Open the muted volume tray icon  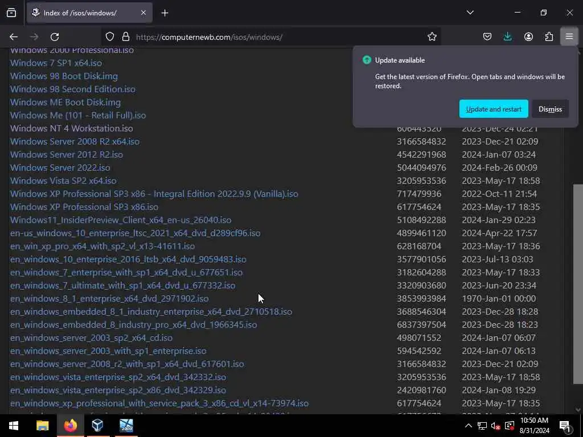tap(496, 426)
